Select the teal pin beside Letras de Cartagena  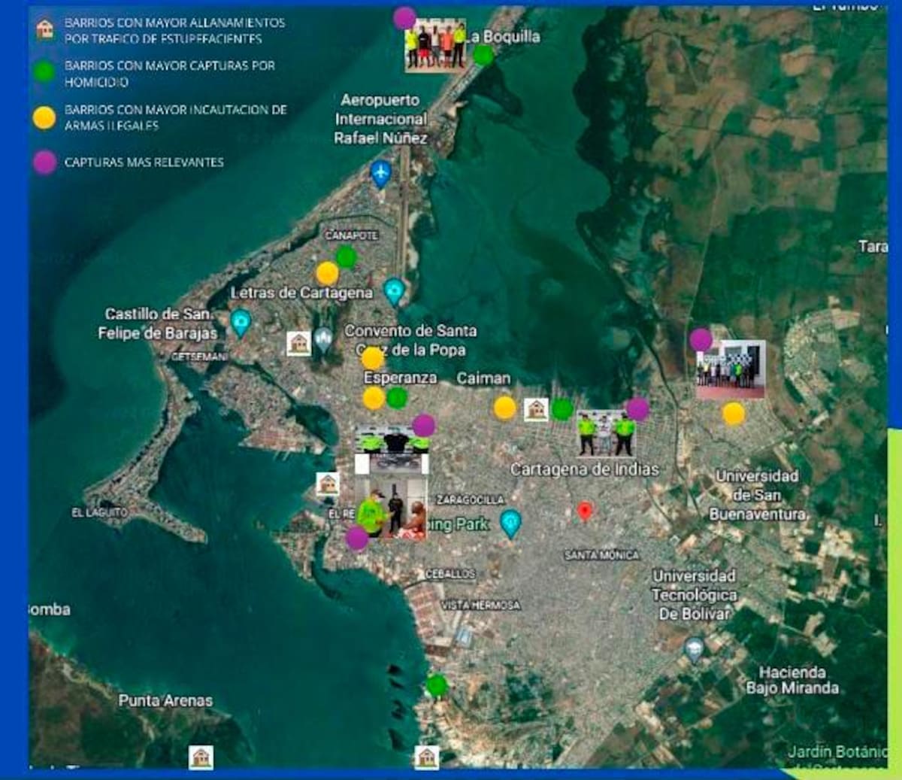(394, 290)
